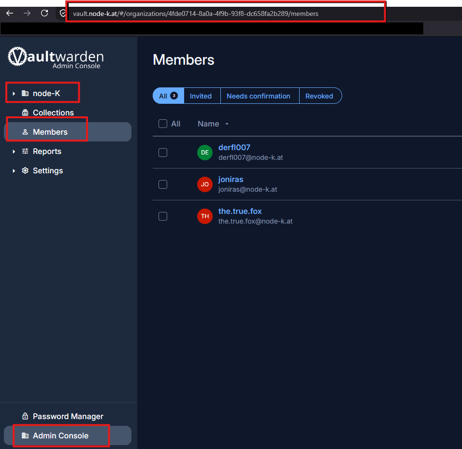462x449 pixels.
Task: Click the green DE avatar for derfl007
Action: [205, 153]
